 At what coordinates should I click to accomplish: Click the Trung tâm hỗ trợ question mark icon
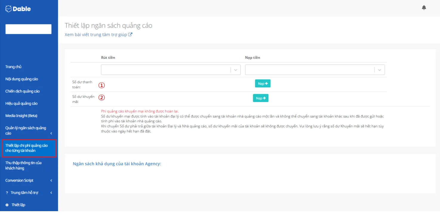7,193
